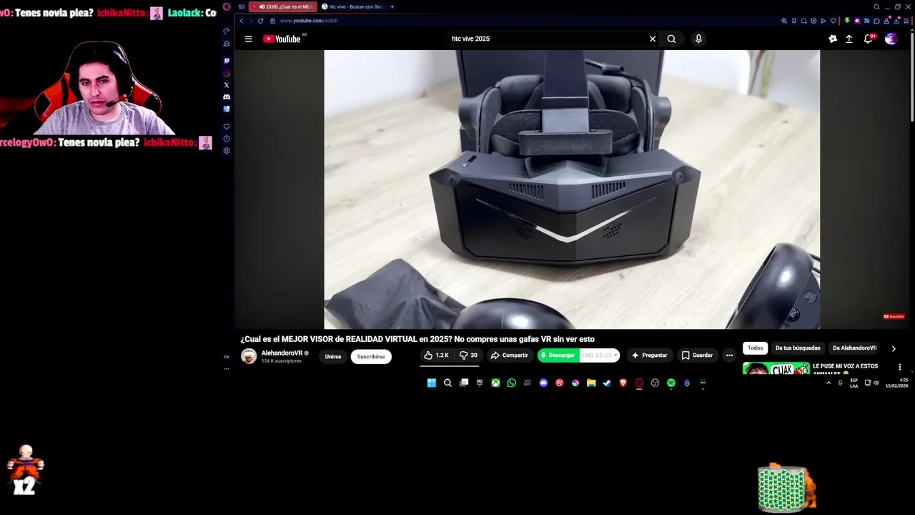Open Discord in Opera sidebar
Screen dimensions: 915x515
pos(227,97)
